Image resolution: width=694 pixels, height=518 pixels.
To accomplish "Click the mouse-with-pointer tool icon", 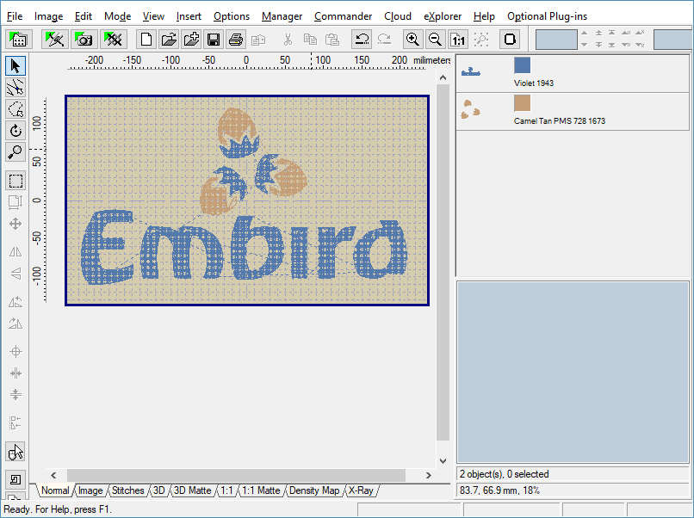I will [x=15, y=452].
